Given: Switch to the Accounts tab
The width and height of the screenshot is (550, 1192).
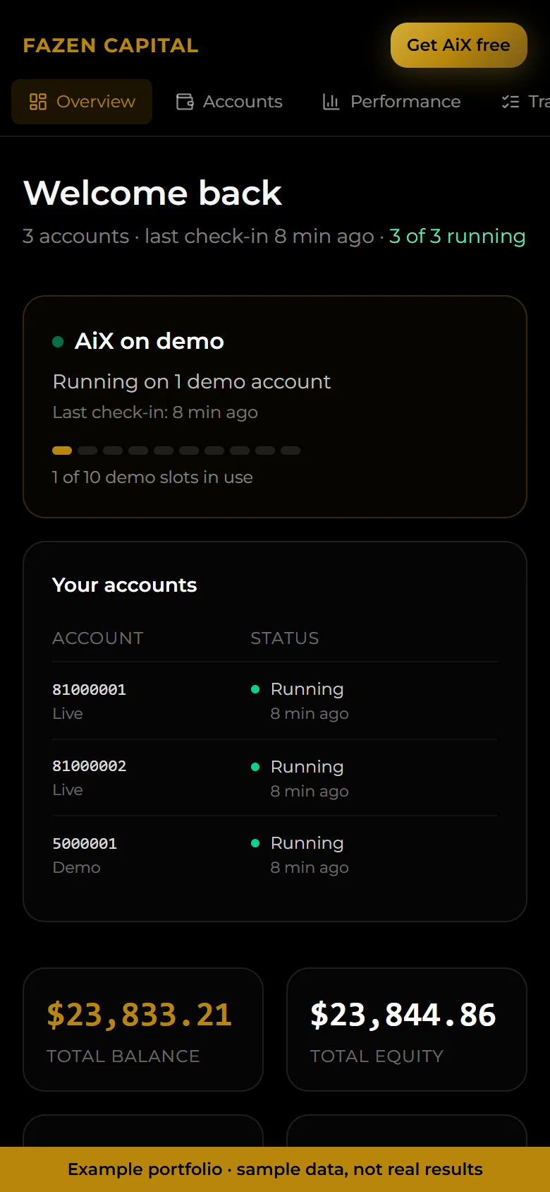Looking at the screenshot, I should coord(229,102).
